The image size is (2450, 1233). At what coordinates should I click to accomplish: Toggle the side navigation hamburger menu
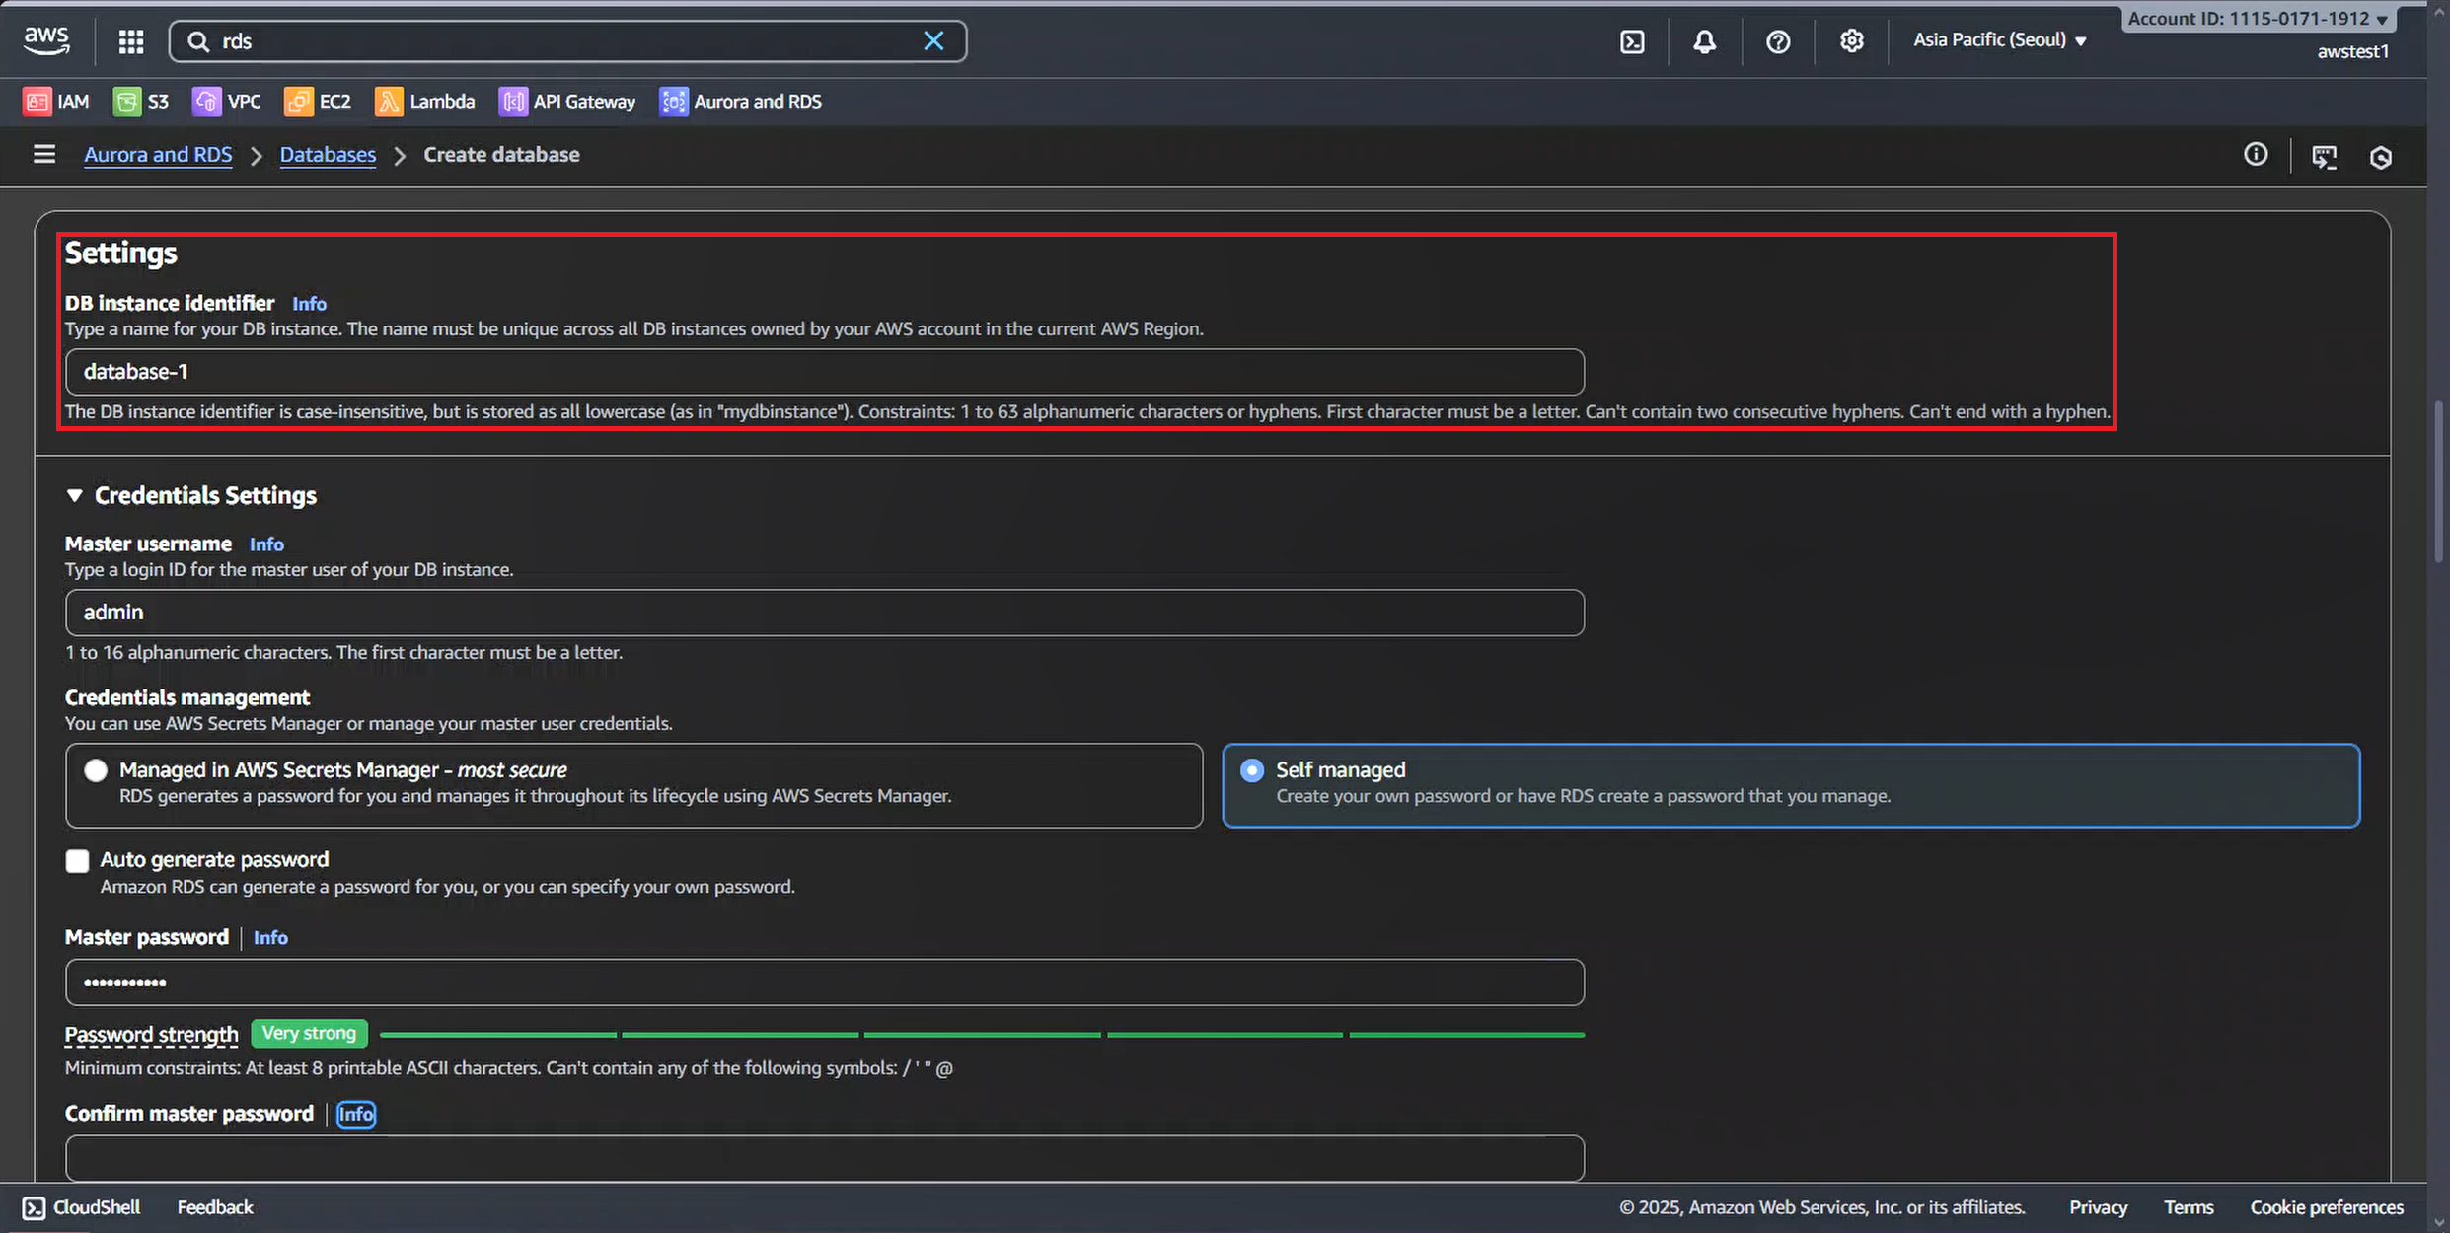coord(43,155)
